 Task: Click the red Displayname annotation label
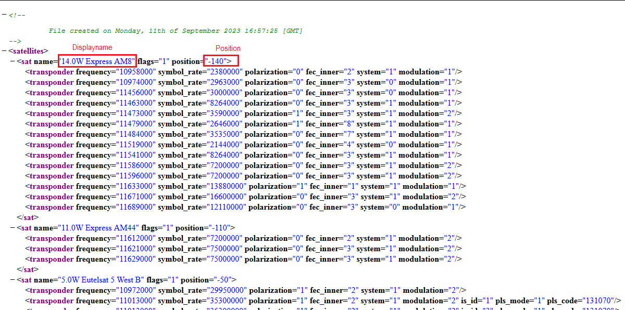pyautogui.click(x=92, y=47)
